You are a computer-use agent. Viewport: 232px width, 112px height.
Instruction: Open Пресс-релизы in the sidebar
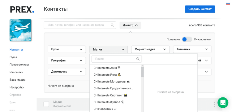19,65
